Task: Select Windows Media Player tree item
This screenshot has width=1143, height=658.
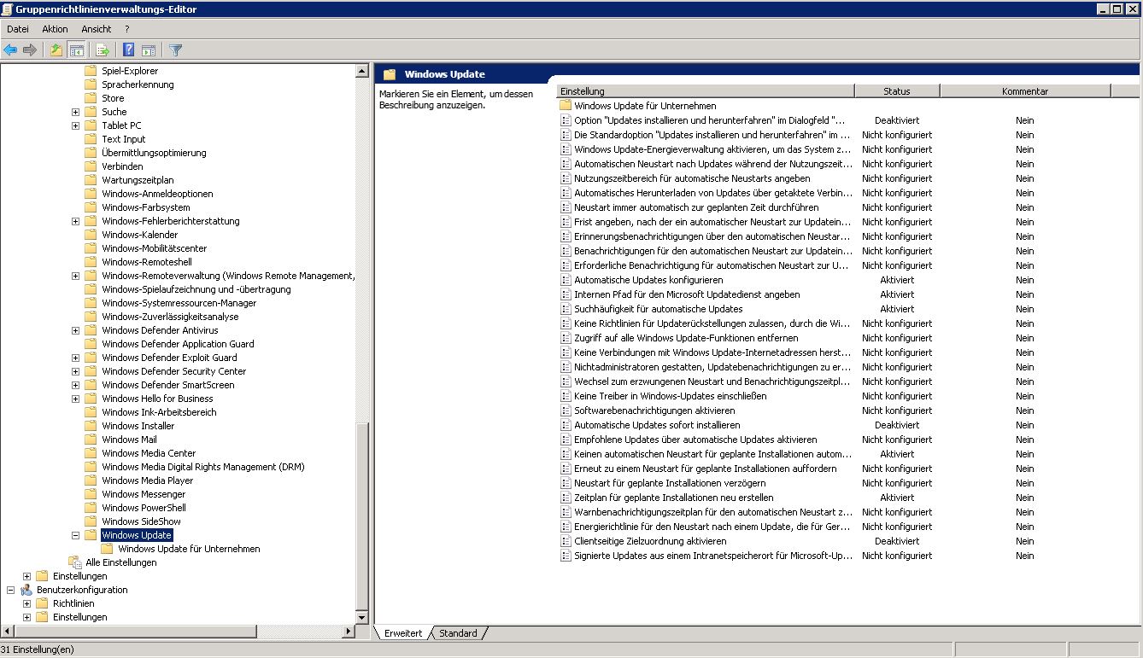Action: click(148, 480)
